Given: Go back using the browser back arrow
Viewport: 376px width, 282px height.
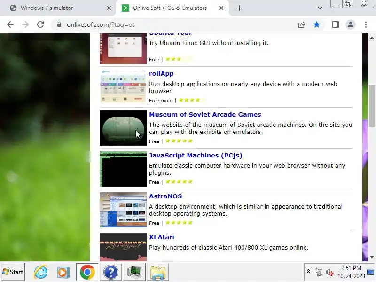Looking at the screenshot, I should (10, 24).
